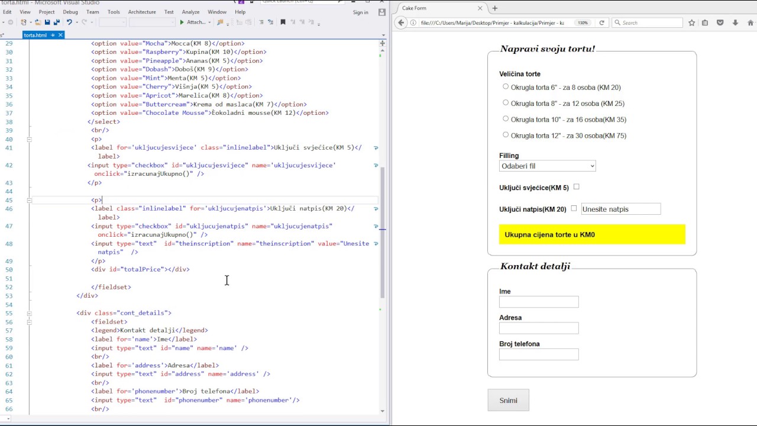This screenshot has width=757, height=426.
Task: Collapse the code block at line 45
Action: [29, 200]
